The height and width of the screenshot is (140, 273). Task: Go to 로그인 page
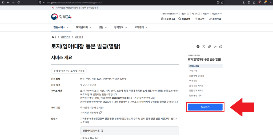[x=200, y=19]
